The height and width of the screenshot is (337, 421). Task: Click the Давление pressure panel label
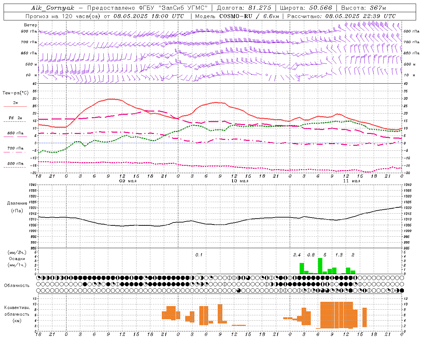click(17, 203)
